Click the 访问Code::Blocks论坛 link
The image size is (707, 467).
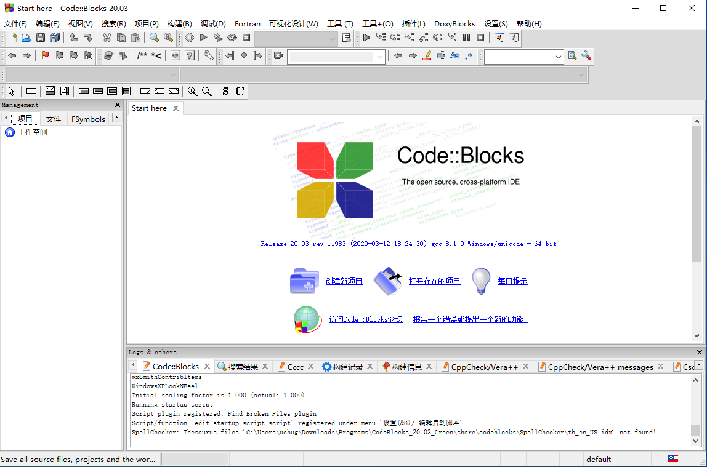coord(365,319)
